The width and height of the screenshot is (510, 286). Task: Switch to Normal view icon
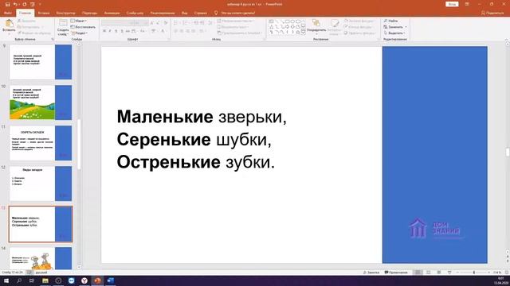[x=418, y=272]
